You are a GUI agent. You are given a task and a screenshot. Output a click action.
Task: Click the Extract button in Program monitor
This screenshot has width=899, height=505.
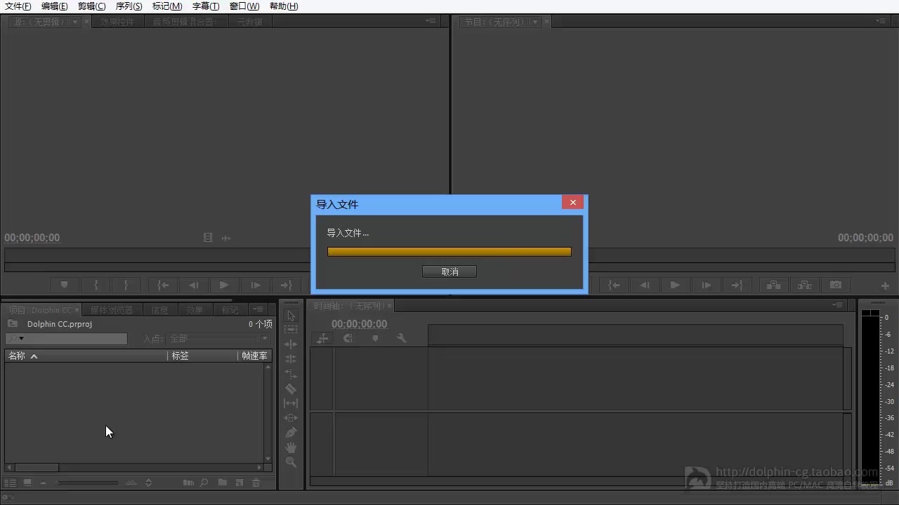pos(804,285)
